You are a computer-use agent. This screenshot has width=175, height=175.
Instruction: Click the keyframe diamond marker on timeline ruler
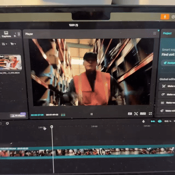coord(45,129)
